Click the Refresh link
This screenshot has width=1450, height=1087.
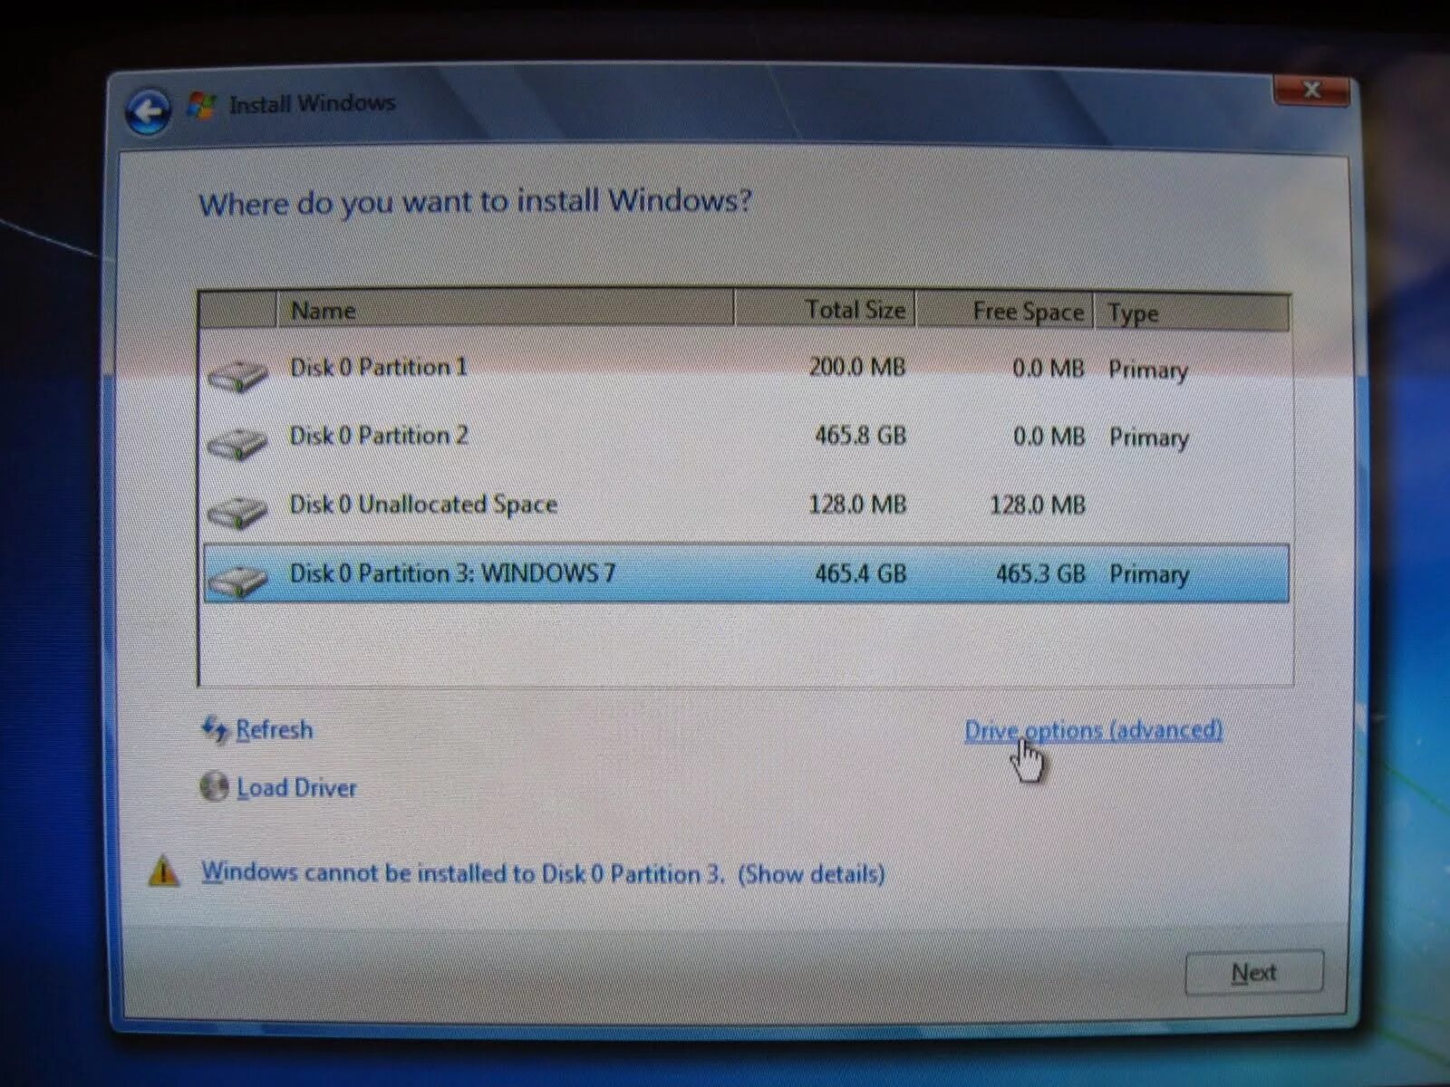[275, 730]
